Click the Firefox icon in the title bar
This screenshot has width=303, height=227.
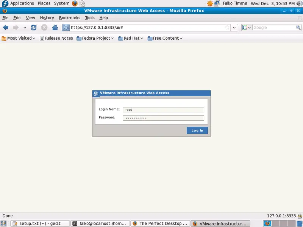[x=5, y=11]
